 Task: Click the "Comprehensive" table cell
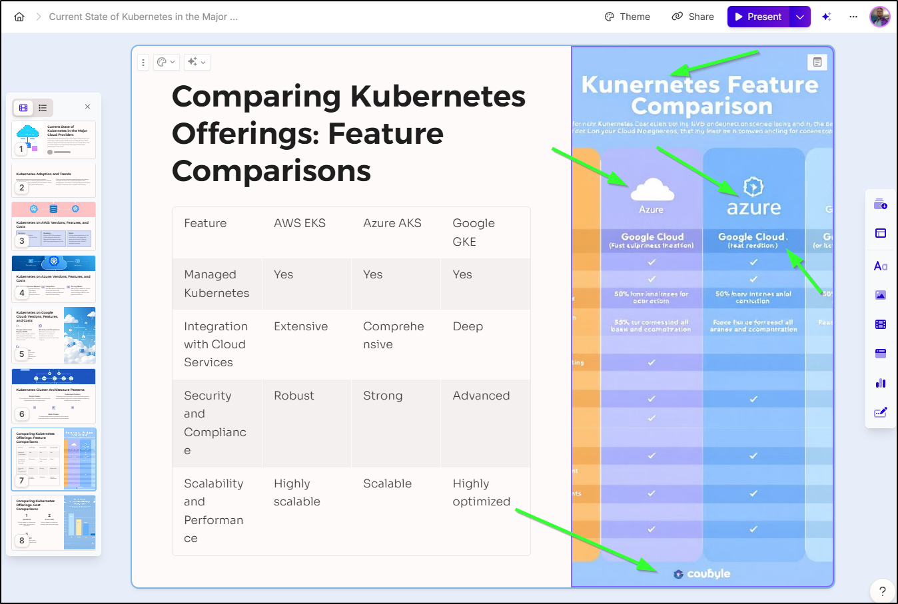(x=396, y=344)
